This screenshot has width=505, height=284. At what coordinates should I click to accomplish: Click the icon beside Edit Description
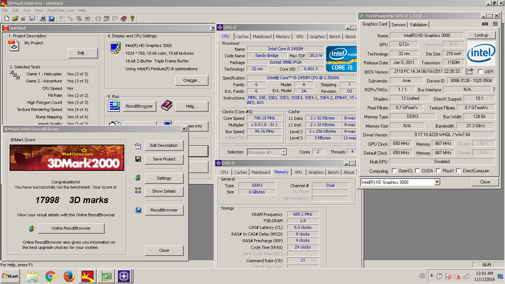(x=138, y=146)
